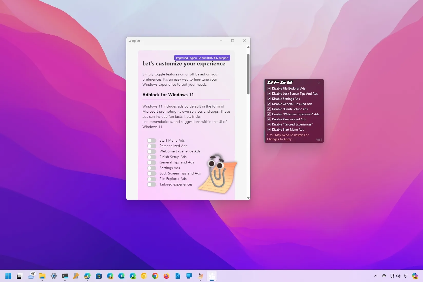Launch Microsoft Edge from the taskbar
Viewport: 423px width, 282px height.
coord(88,276)
